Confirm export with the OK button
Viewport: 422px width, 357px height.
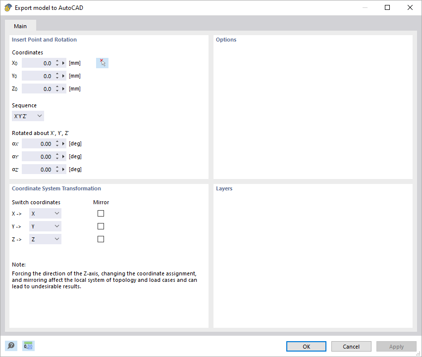click(x=306, y=346)
